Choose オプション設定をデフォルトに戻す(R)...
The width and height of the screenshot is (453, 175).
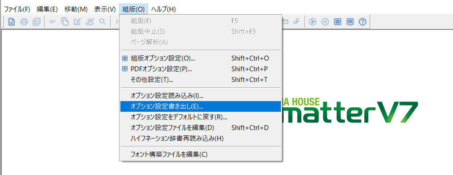click(201, 117)
